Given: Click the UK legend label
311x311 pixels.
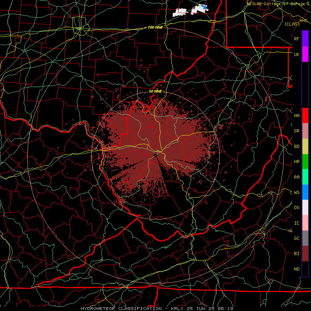Looking at the screenshot, I should pyautogui.click(x=296, y=54).
